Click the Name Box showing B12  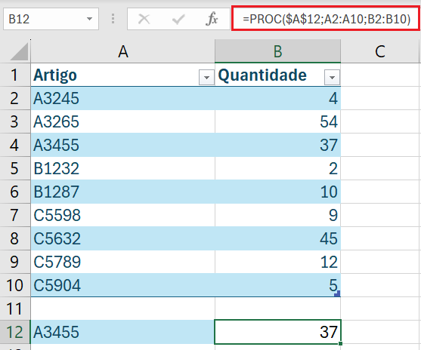[x=51, y=19]
